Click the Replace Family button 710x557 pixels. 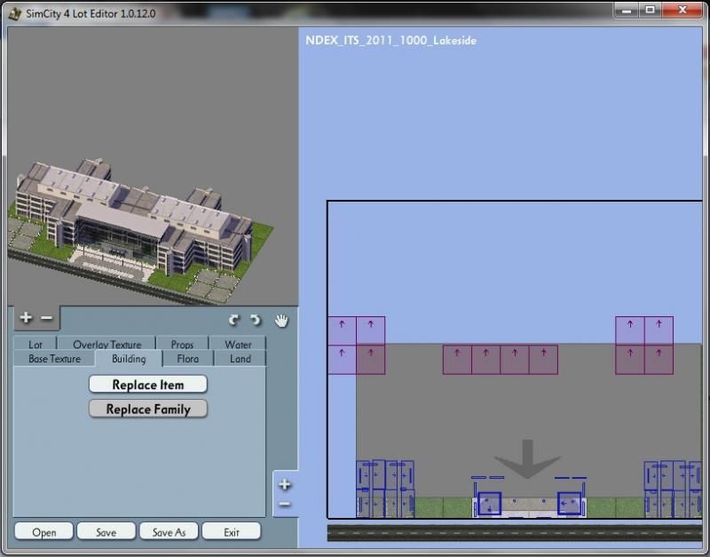point(148,409)
